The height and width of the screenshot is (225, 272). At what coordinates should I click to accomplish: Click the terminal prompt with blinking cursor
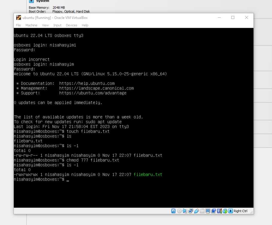[x=41, y=179]
